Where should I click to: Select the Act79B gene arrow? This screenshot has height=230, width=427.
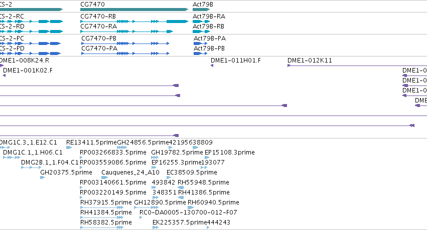(x=201, y=9)
